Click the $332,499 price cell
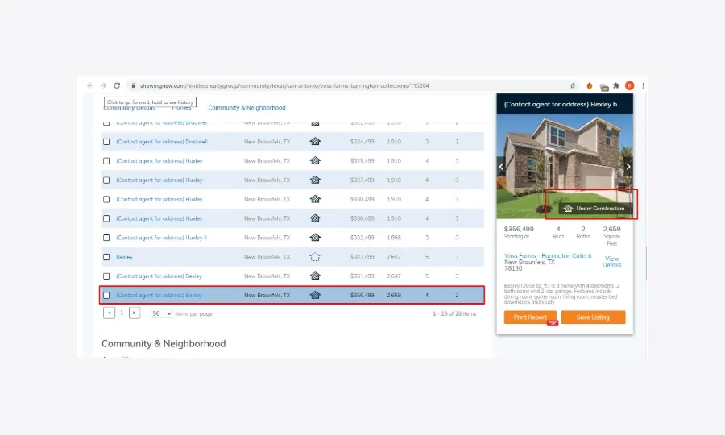Image resolution: width=725 pixels, height=435 pixels. (362, 238)
